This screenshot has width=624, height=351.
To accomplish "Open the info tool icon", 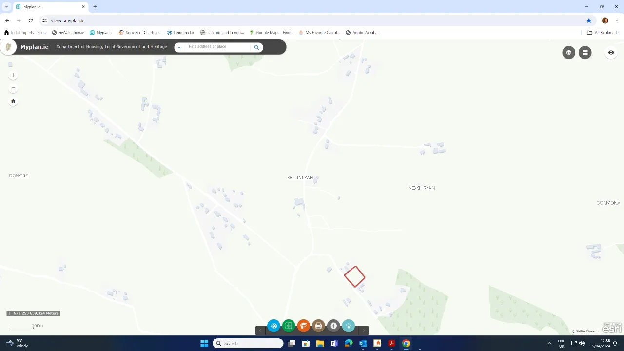I will point(333,326).
